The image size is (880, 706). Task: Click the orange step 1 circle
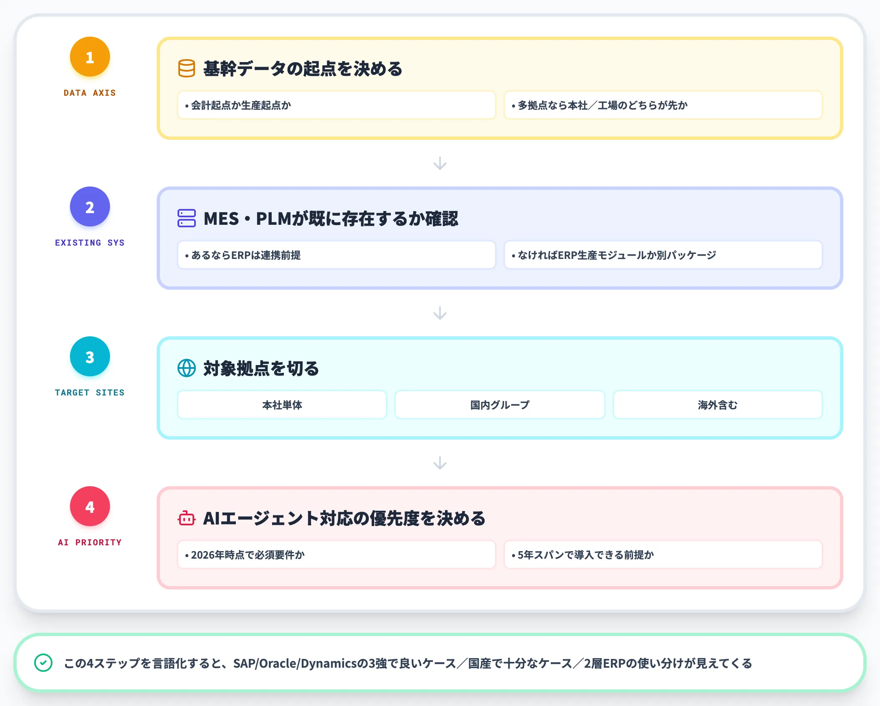click(90, 57)
